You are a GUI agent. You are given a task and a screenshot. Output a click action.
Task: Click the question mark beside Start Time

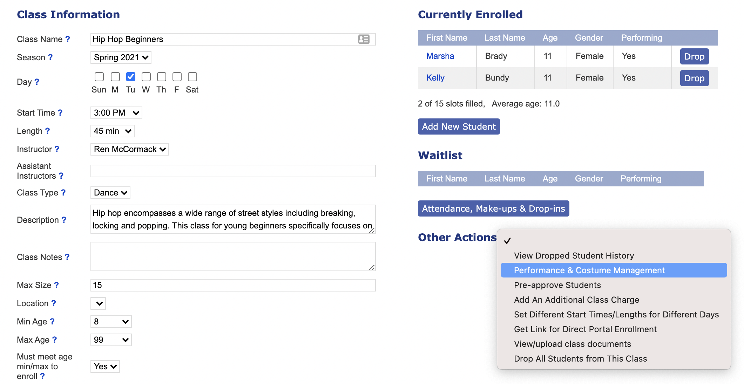pyautogui.click(x=60, y=113)
